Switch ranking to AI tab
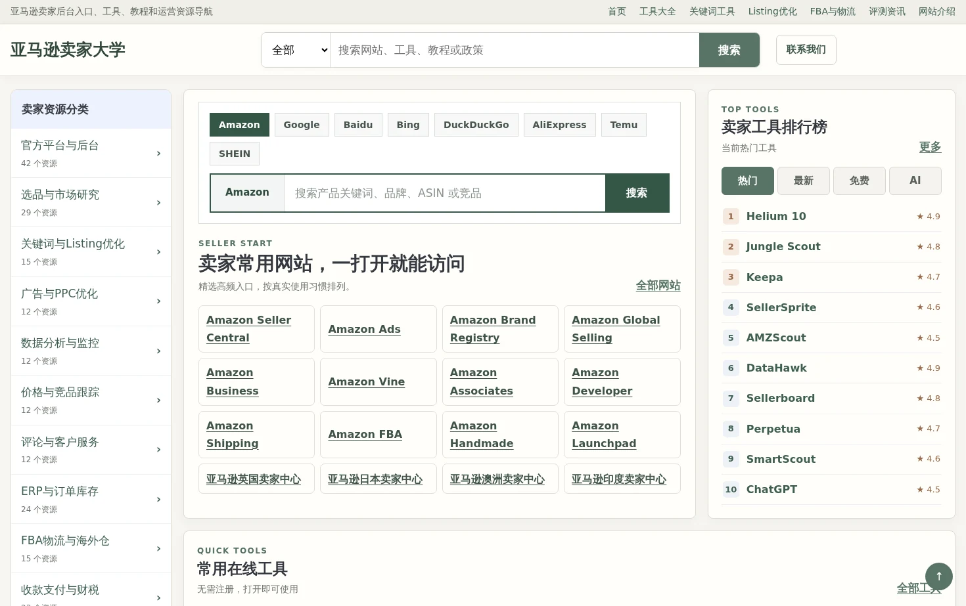Viewport: 966px width, 606px height. (x=915, y=181)
